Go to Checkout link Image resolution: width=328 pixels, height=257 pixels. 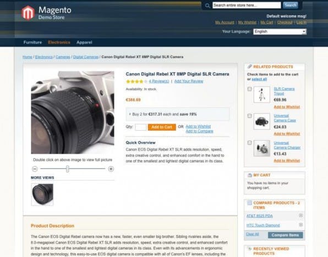[x=285, y=23]
